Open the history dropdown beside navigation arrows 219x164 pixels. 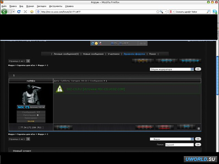point(13,11)
